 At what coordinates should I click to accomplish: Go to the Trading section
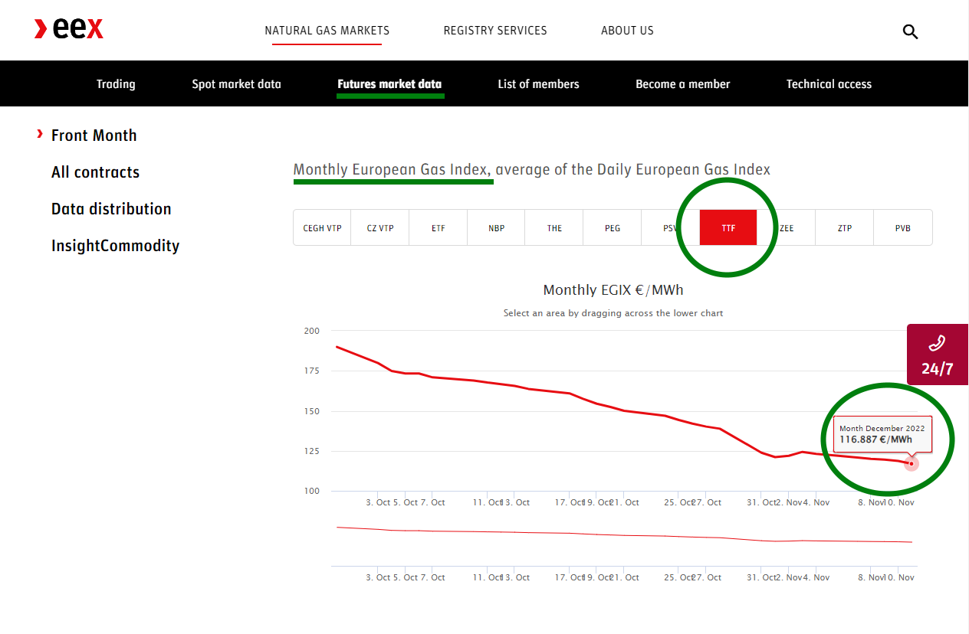116,84
